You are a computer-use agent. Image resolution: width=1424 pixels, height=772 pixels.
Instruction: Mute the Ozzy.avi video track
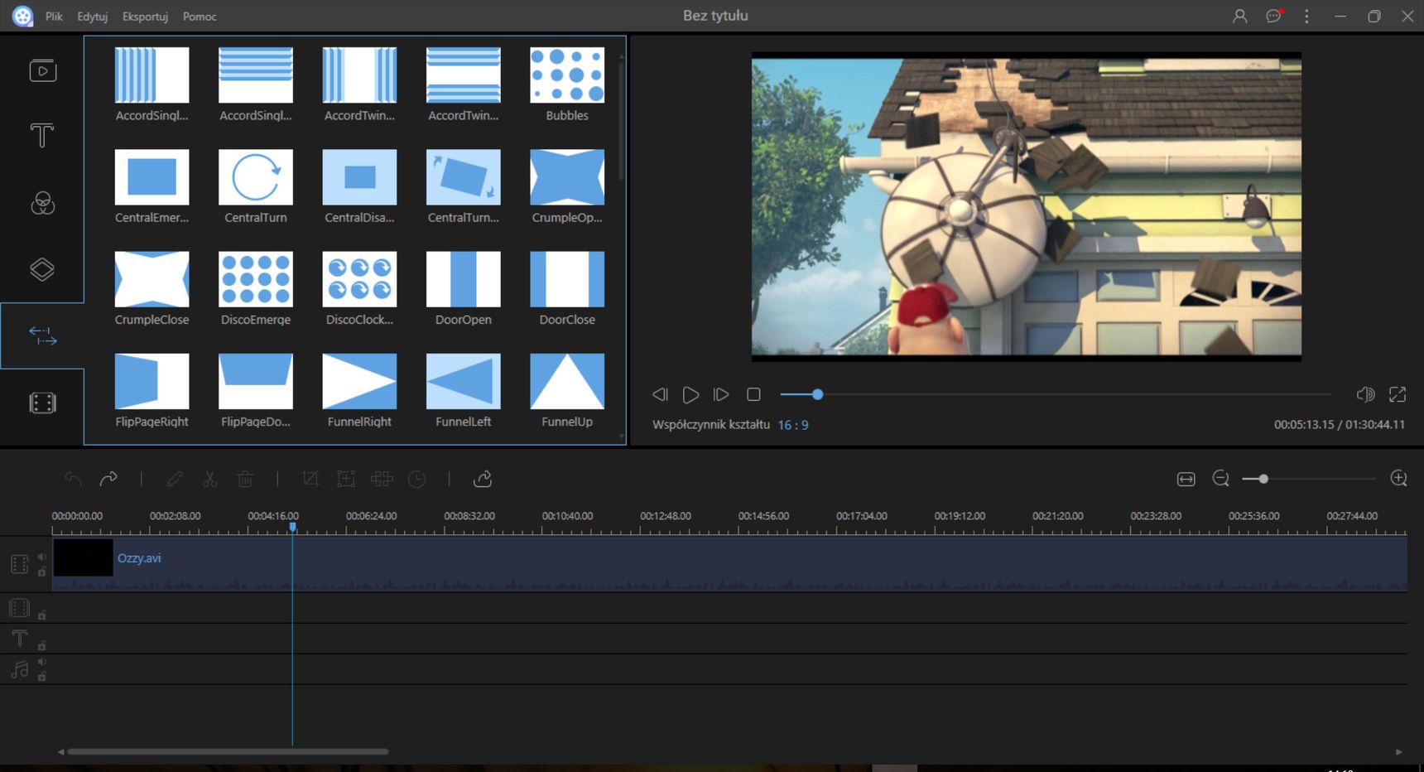click(41, 557)
